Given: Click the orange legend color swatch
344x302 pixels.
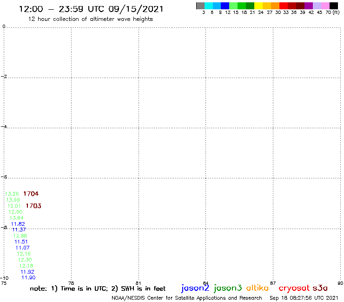Looking at the screenshot, I should 275,6.
